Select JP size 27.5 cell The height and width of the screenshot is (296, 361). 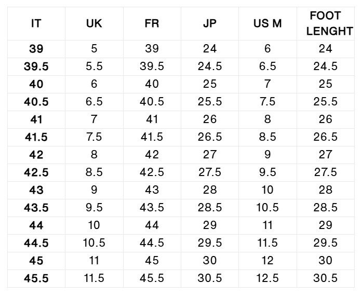(x=210, y=172)
